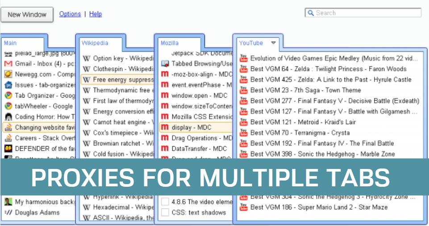429x226 pixels.
Task: Click avatar icon beside My harmonious
Action: click(x=8, y=202)
